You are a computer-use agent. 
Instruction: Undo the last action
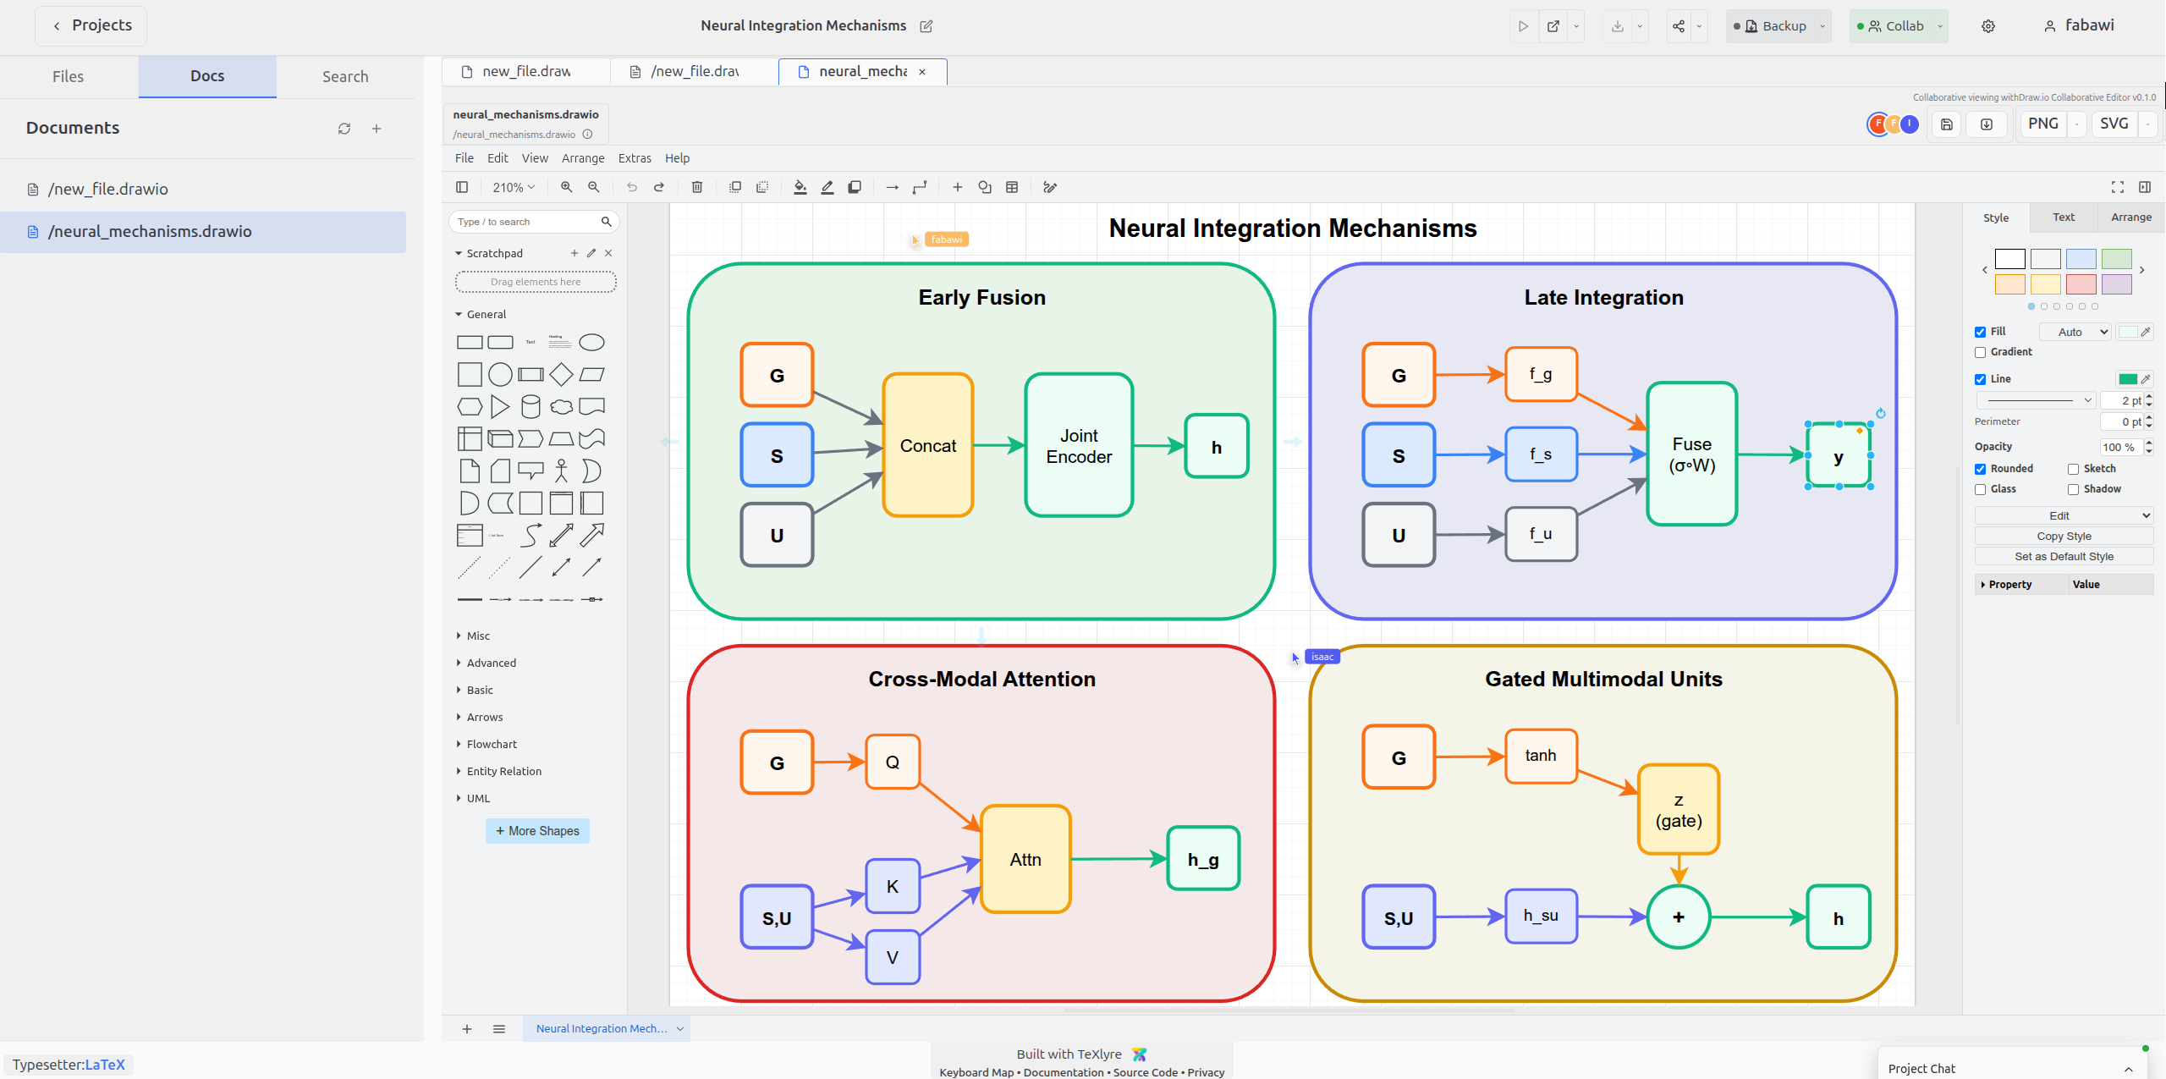click(632, 187)
